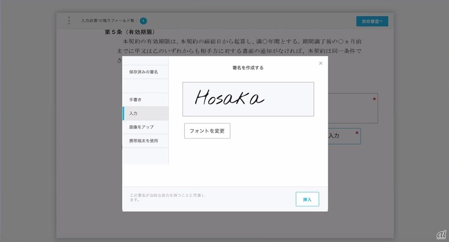The width and height of the screenshot is (449, 242).
Task: Open the 保存済みの署名 saved signatures tab
Action: (x=145, y=72)
